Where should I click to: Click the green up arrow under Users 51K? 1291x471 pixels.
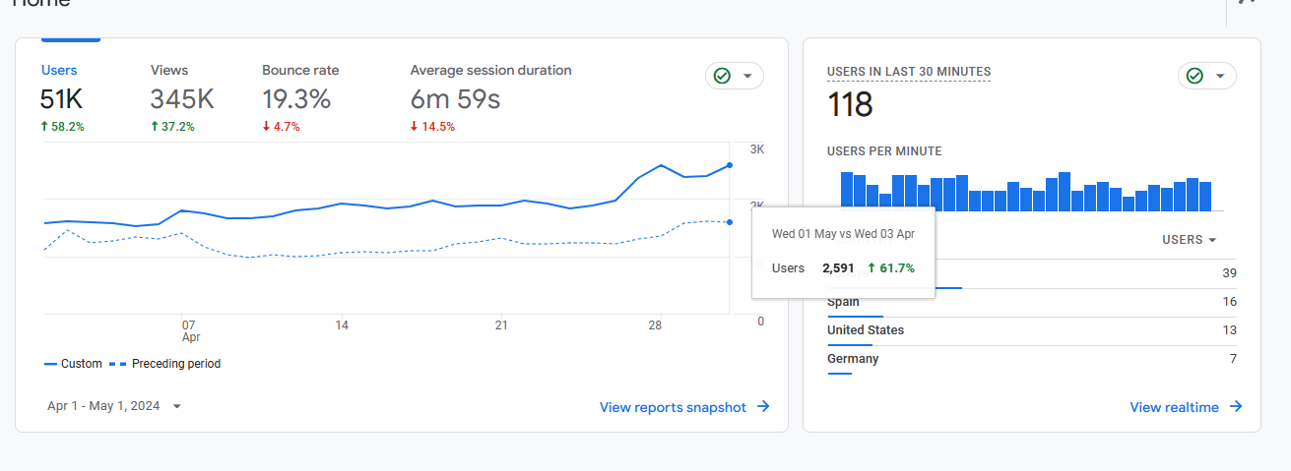click(x=44, y=127)
